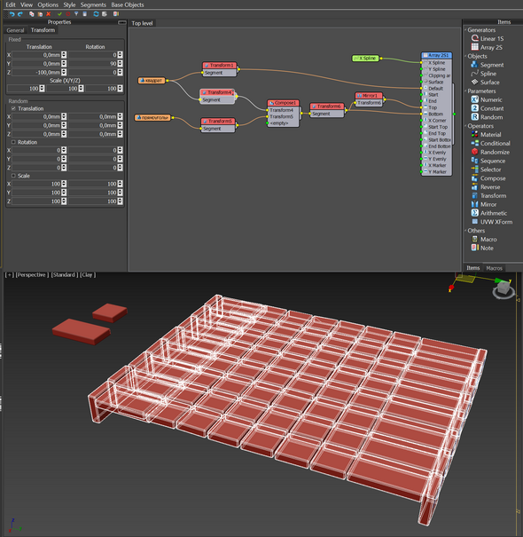Choose the Random parameter item
The height and width of the screenshot is (537, 523).
pyautogui.click(x=487, y=117)
